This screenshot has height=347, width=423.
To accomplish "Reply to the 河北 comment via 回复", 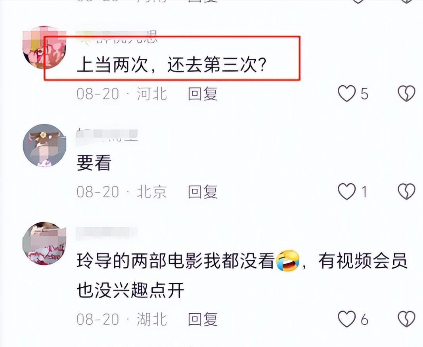I will coord(203,94).
